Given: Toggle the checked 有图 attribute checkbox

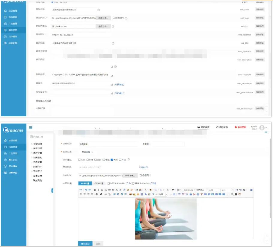Looking at the screenshot, I should 112,160.
